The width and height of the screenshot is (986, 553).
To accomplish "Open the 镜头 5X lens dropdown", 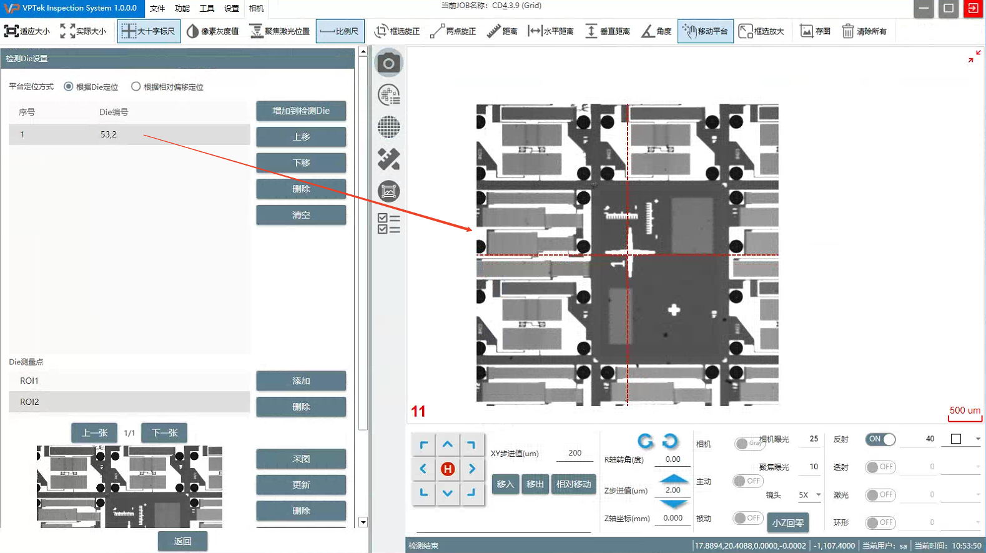I will point(810,495).
